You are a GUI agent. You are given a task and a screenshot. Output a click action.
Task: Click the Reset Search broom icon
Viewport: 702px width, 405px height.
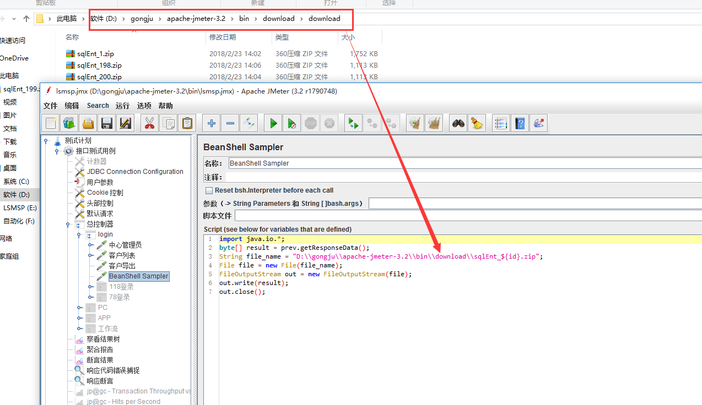click(477, 123)
